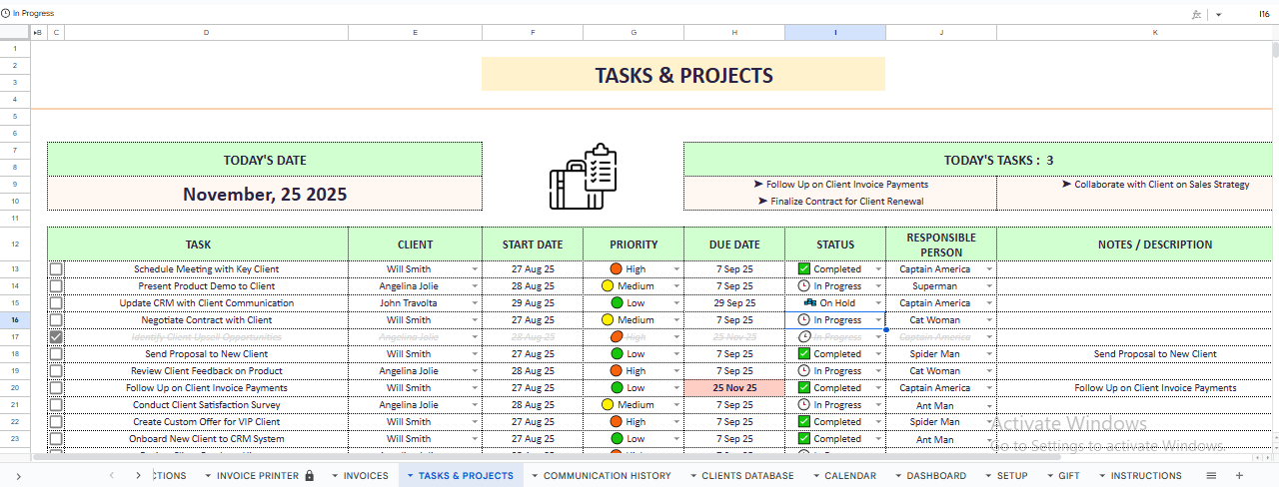
Task: Click the vertical scrollbar thumb
Action: [1275, 52]
